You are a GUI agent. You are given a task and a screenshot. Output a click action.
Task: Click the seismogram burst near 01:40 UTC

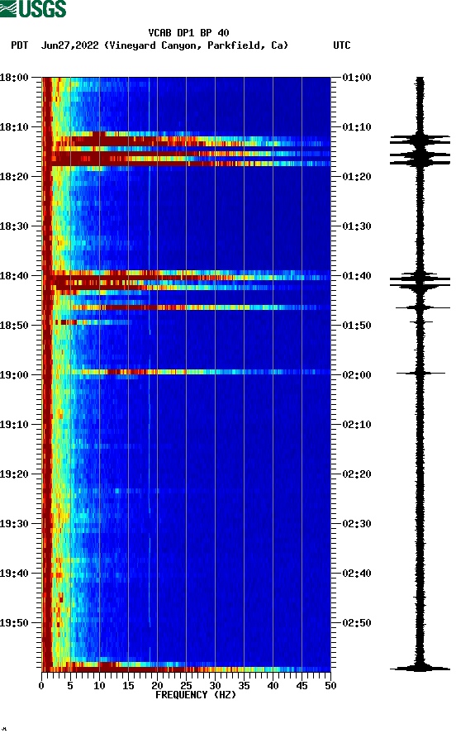[x=420, y=282]
